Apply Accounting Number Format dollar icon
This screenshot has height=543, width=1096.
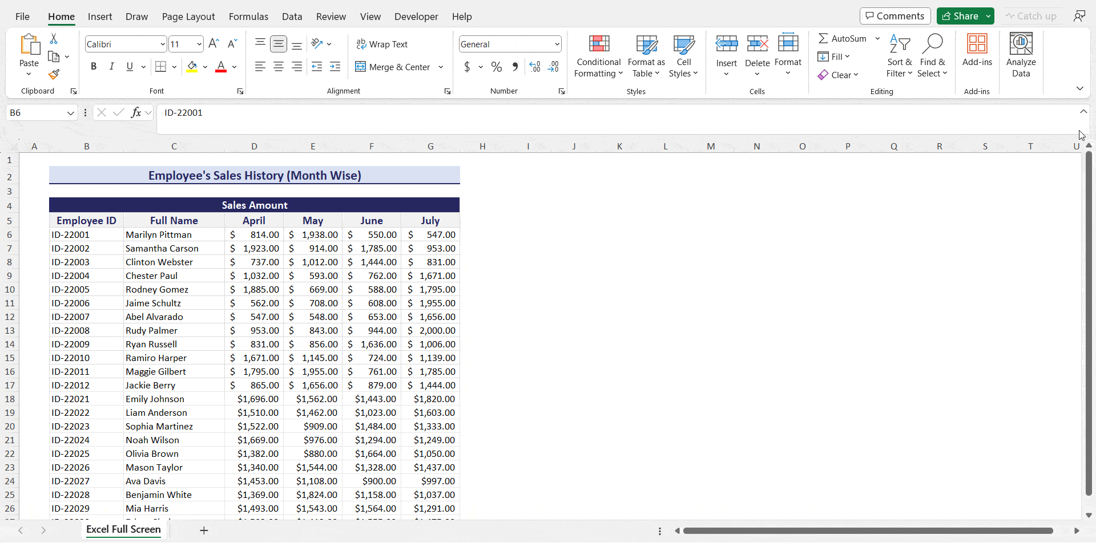(x=467, y=67)
